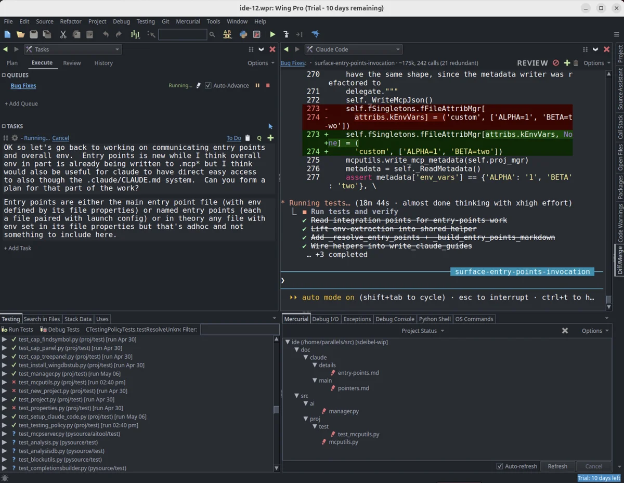Click the To Do link
624x483 pixels.
click(234, 138)
